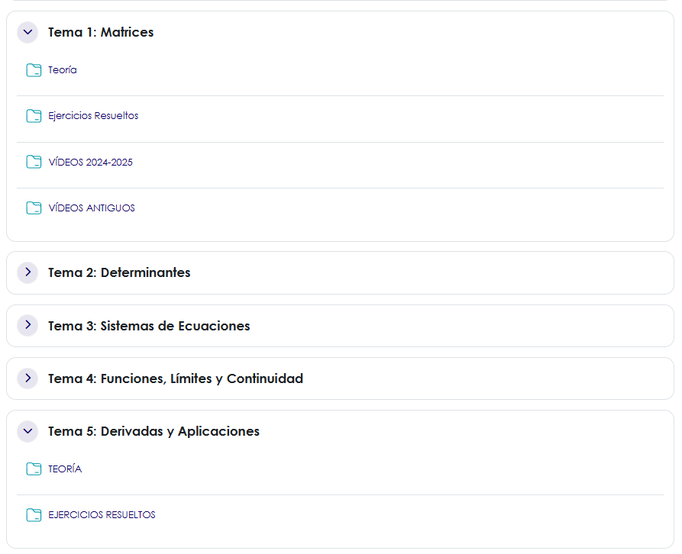Click the folder icon beside TEORÍA in Tema 5
This screenshot has height=554, width=682.
pyautogui.click(x=34, y=469)
